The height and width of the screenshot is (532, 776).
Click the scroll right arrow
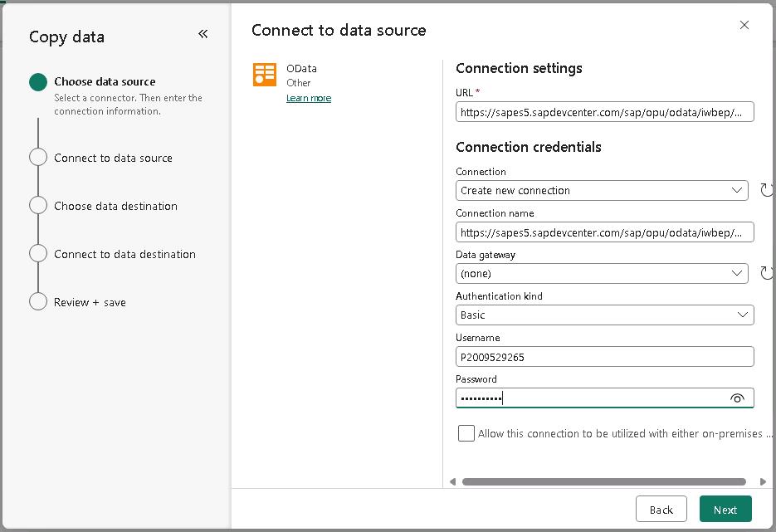click(763, 481)
